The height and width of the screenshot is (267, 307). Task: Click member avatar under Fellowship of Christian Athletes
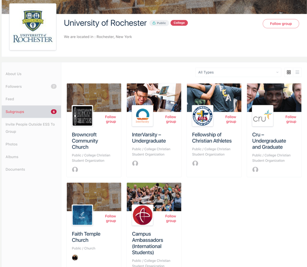[195, 163]
